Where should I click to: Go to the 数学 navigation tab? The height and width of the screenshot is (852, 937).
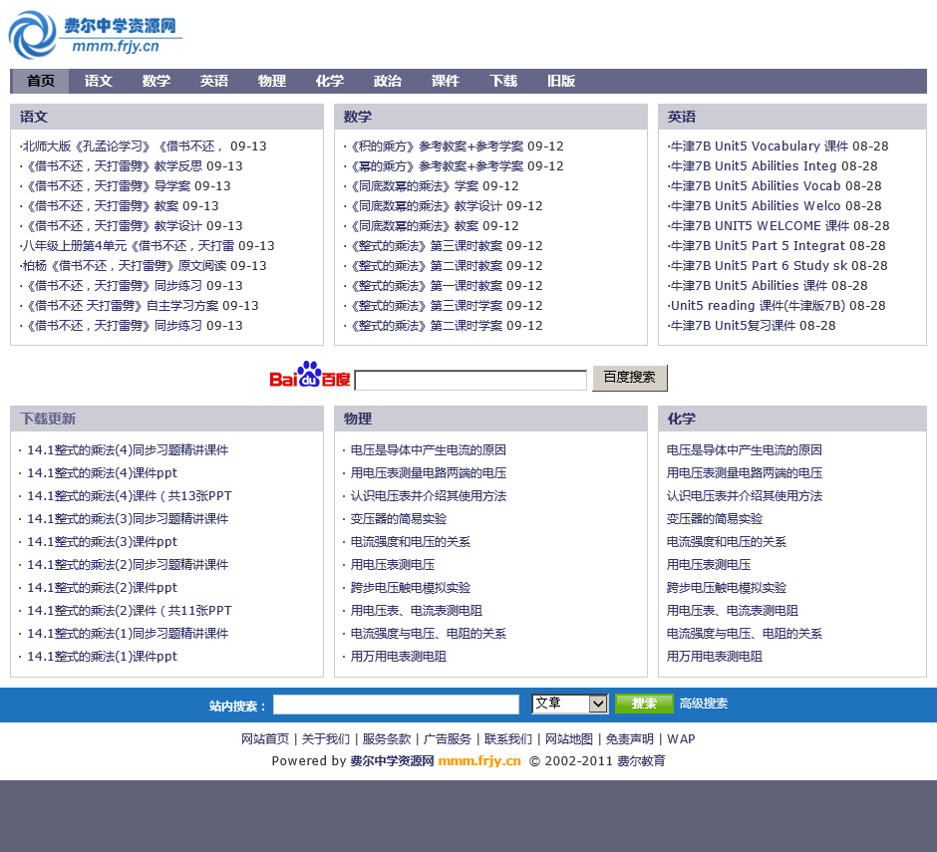coord(156,82)
